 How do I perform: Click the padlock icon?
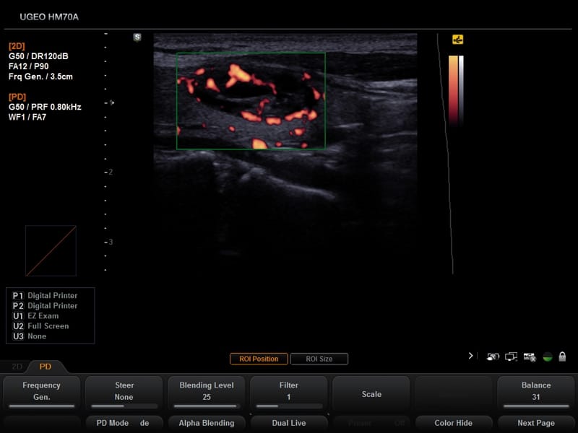click(562, 357)
